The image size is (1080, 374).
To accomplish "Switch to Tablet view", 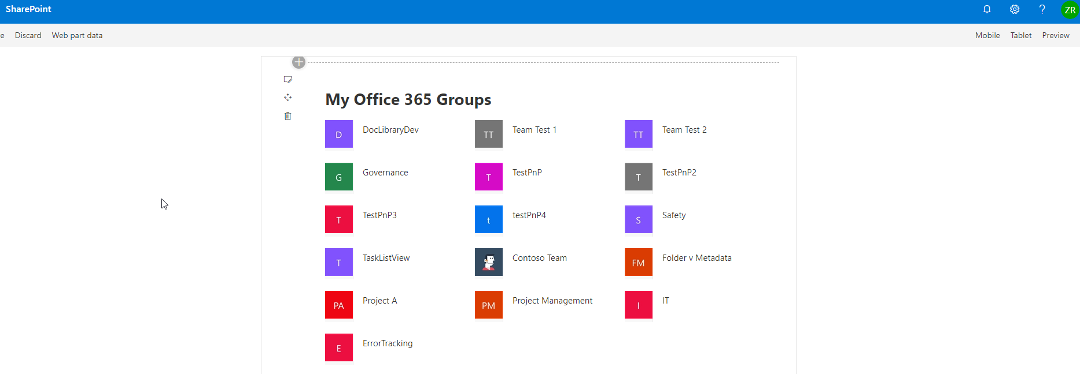I will 1021,35.
